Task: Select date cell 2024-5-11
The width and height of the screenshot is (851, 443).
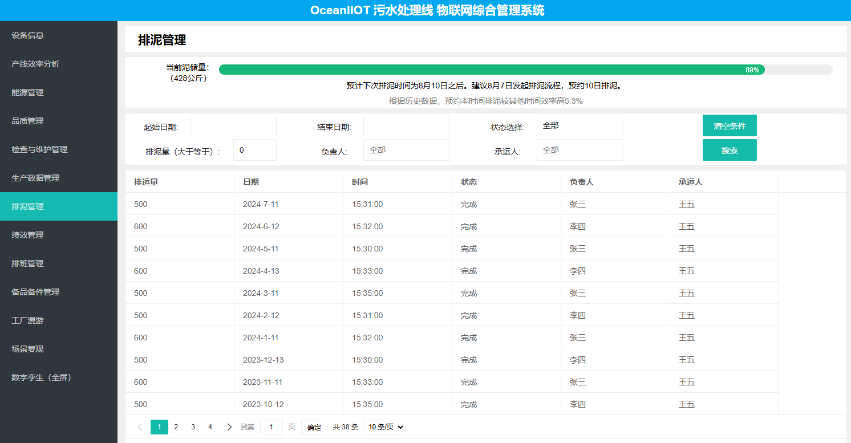Action: (289, 249)
